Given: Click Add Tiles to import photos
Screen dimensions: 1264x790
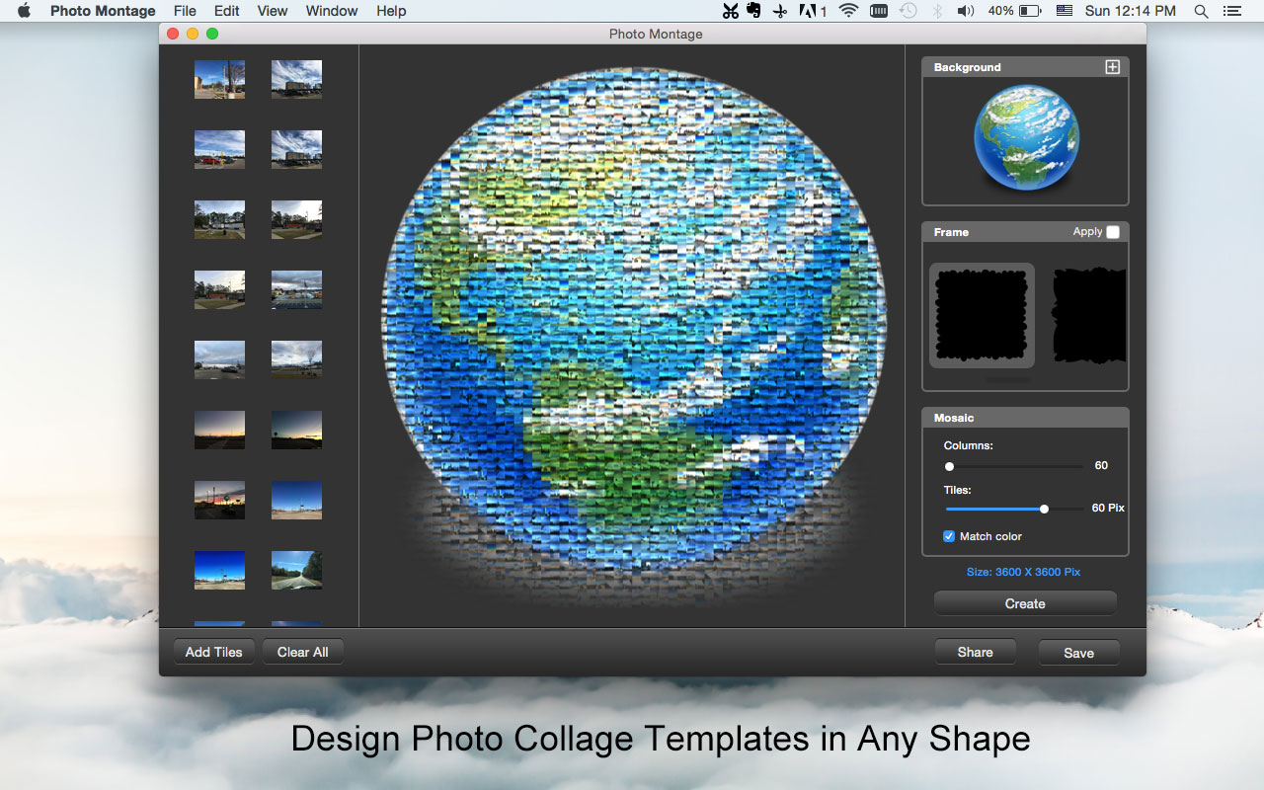Looking at the screenshot, I should click(213, 652).
